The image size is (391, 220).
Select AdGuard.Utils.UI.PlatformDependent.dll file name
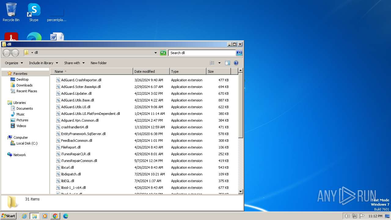(90, 114)
